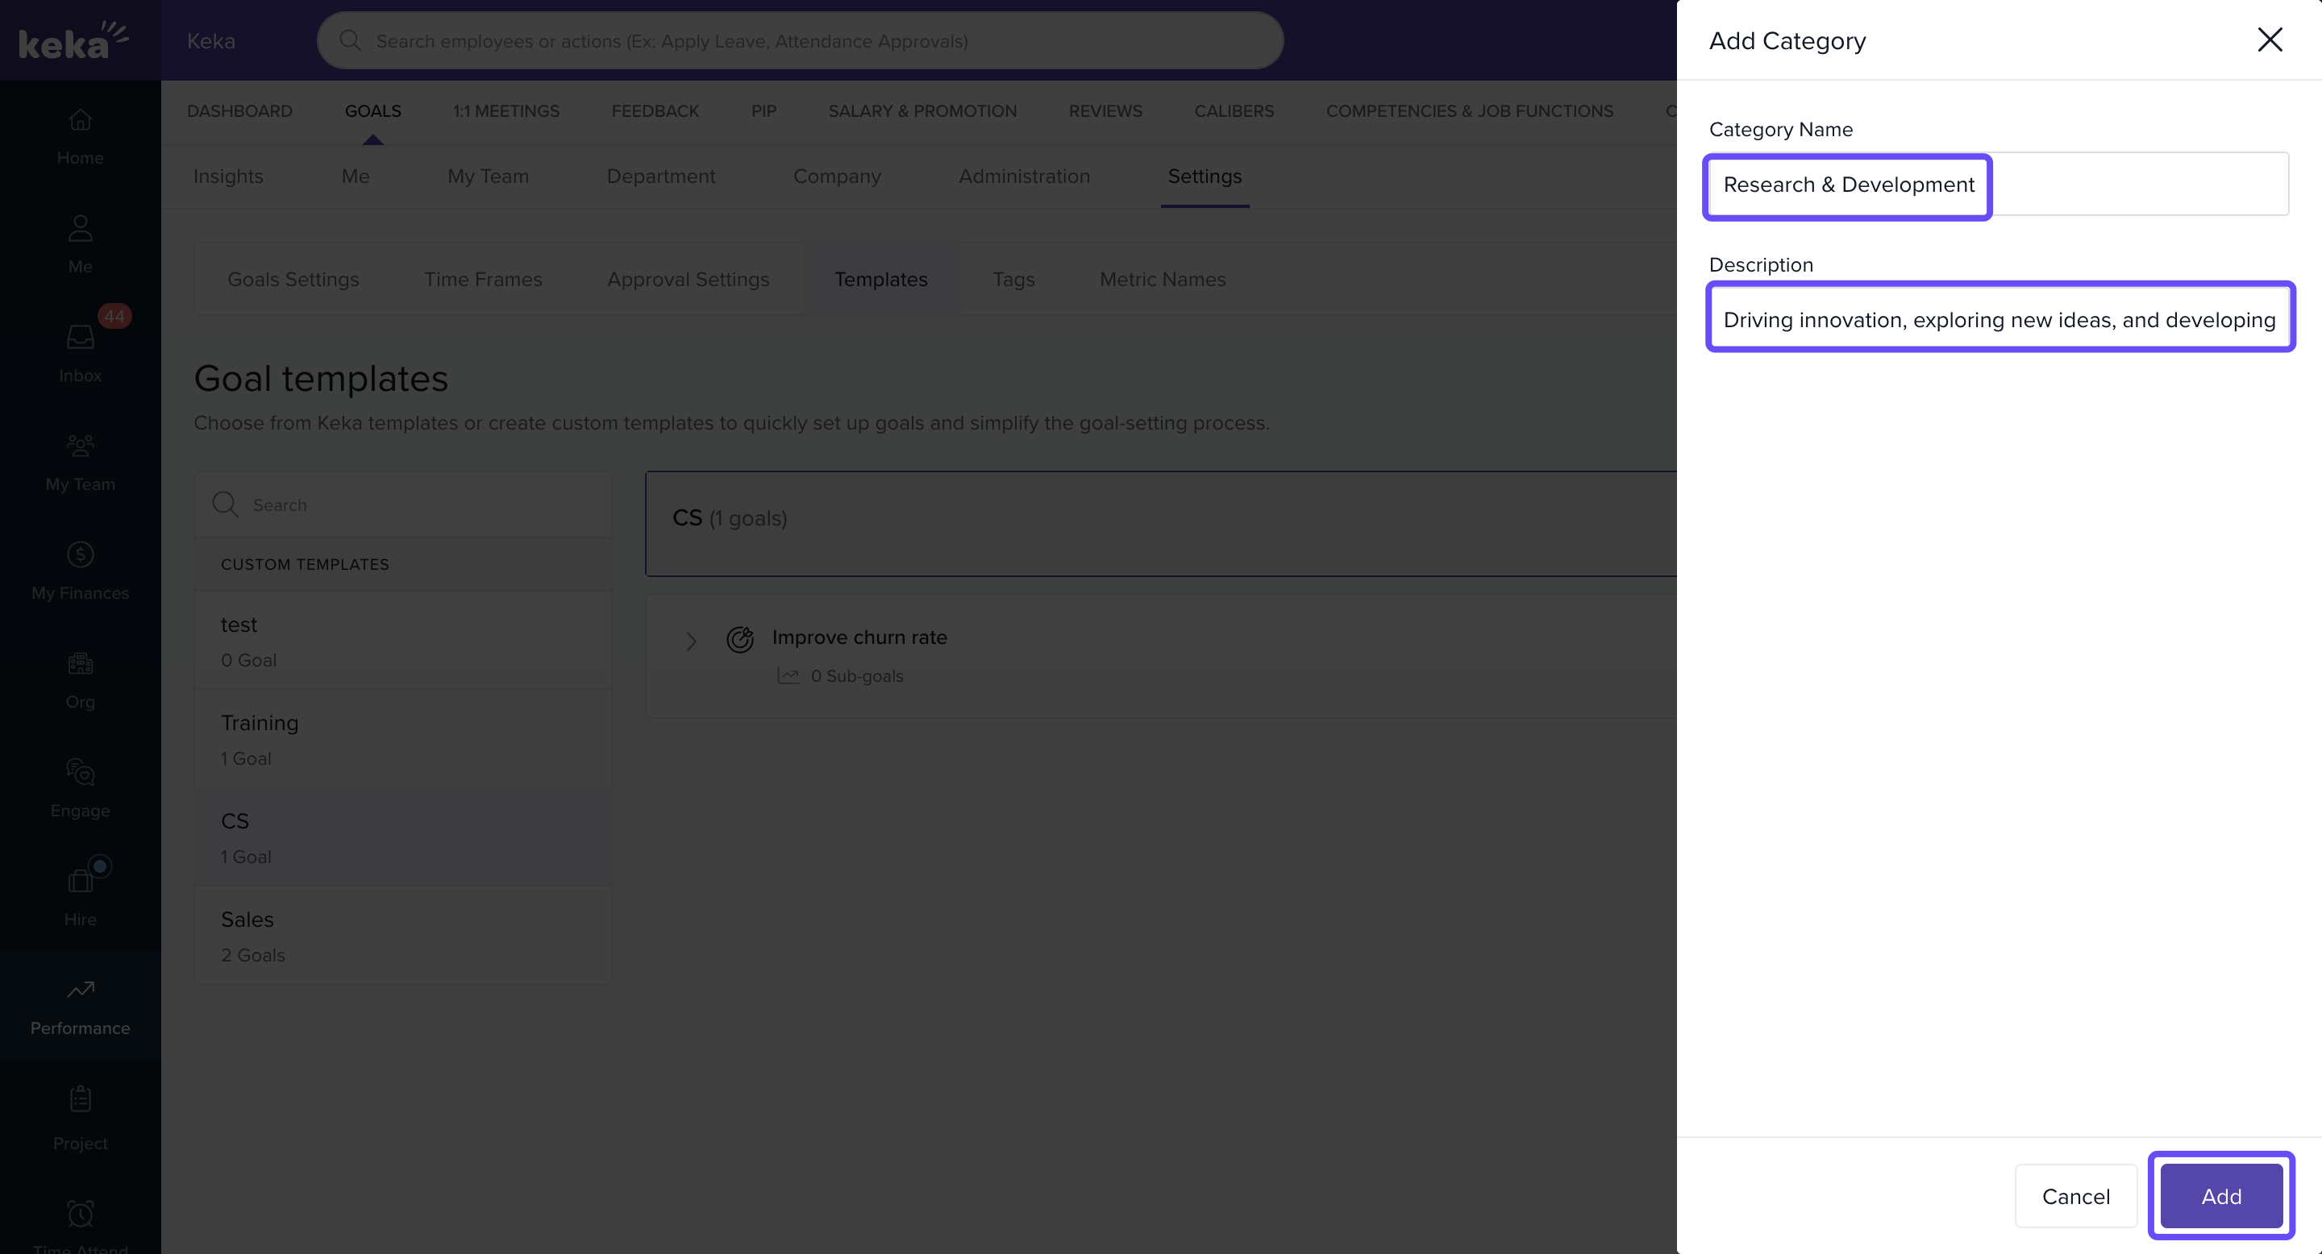Open the Administration tab

[1024, 176]
